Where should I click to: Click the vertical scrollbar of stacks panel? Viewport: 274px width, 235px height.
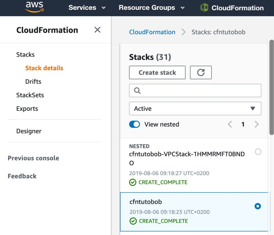272,87
